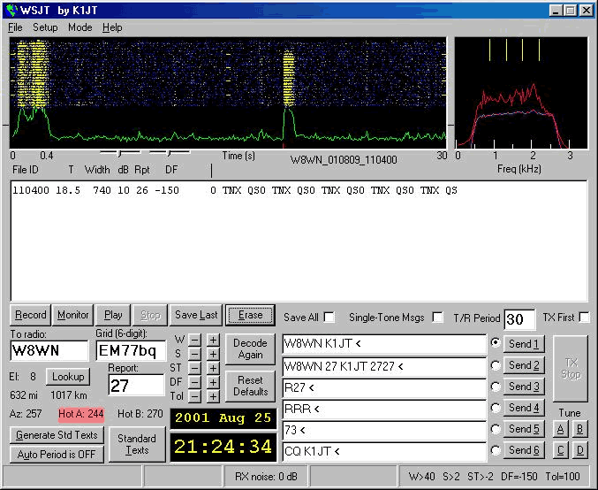Open the Help menu

[x=112, y=27]
